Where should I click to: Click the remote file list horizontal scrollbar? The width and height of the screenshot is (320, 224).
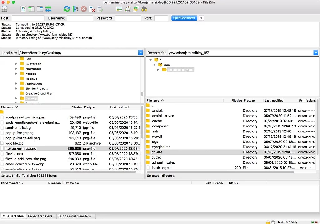pyautogui.click(x=220, y=172)
